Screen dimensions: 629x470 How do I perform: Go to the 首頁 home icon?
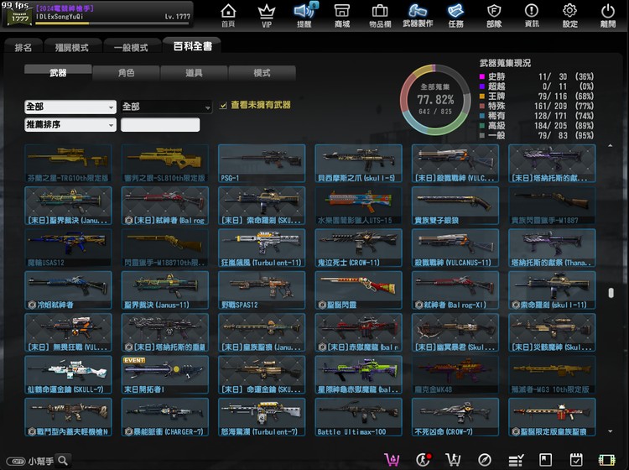pyautogui.click(x=228, y=15)
